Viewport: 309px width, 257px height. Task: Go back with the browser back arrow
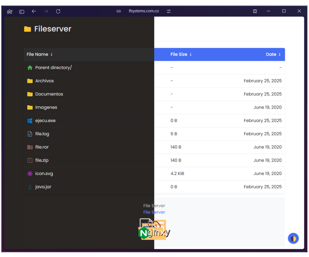(34, 11)
